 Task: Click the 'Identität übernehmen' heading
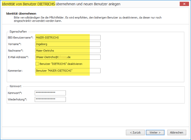21,13
